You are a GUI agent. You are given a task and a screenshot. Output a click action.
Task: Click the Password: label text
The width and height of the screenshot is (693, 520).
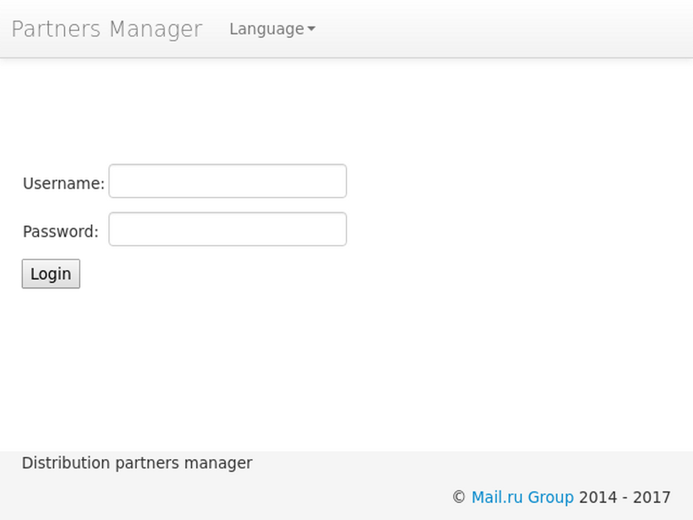tap(60, 232)
